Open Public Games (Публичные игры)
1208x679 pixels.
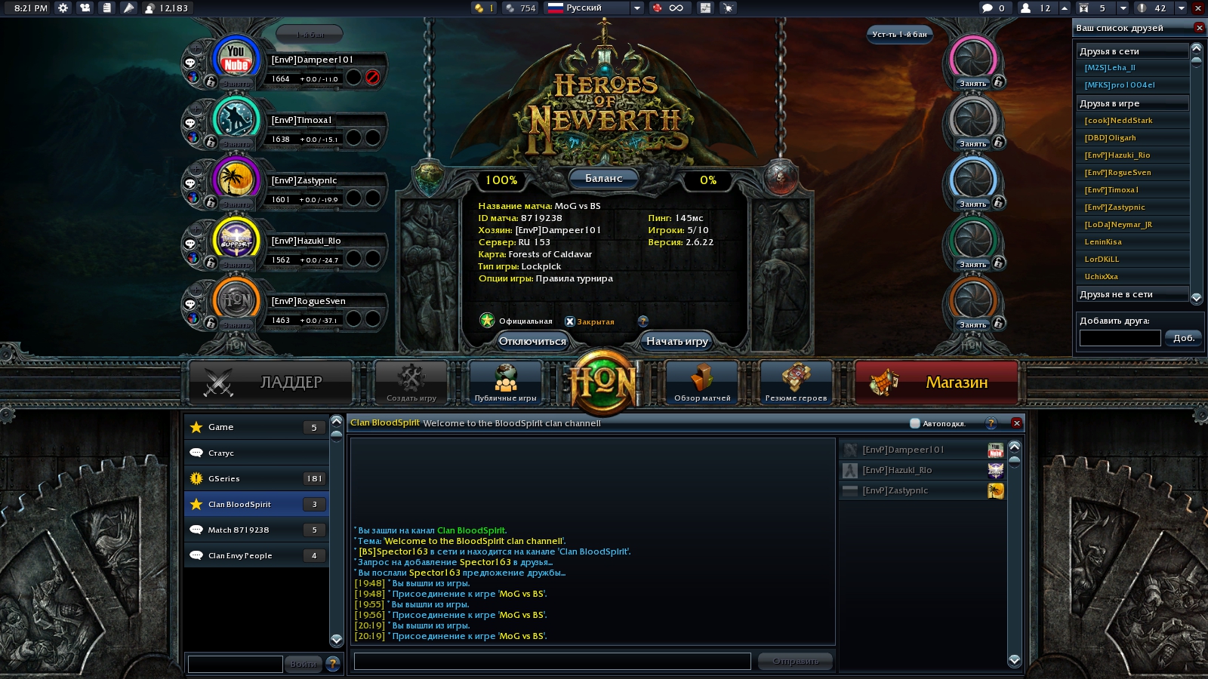(x=506, y=382)
